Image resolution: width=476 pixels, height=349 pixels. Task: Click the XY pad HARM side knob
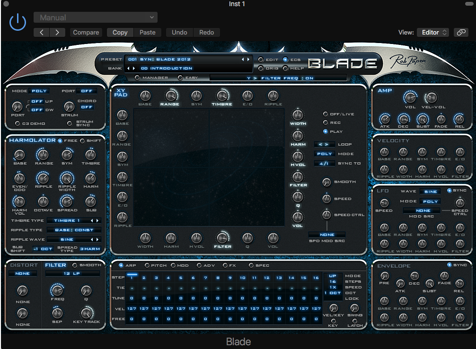pos(298,135)
